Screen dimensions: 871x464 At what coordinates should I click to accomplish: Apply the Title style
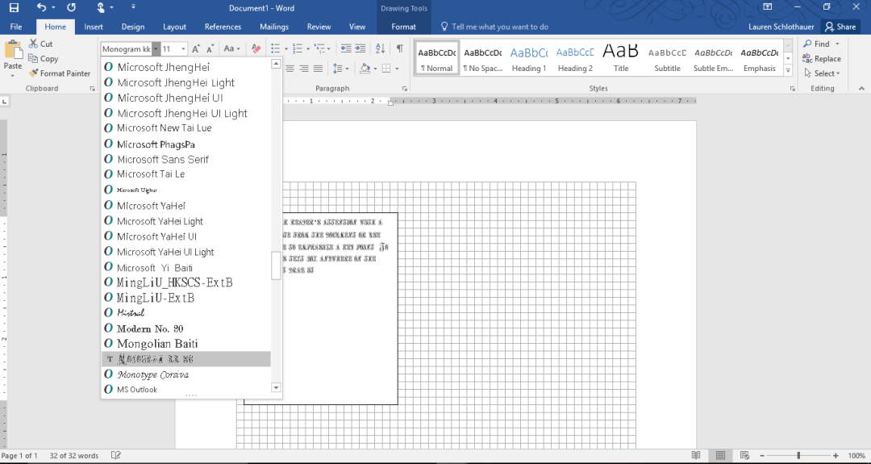[x=621, y=58]
